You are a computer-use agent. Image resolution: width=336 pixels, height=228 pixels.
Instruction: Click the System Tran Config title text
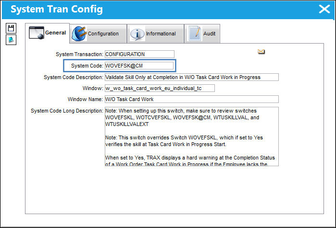click(57, 10)
